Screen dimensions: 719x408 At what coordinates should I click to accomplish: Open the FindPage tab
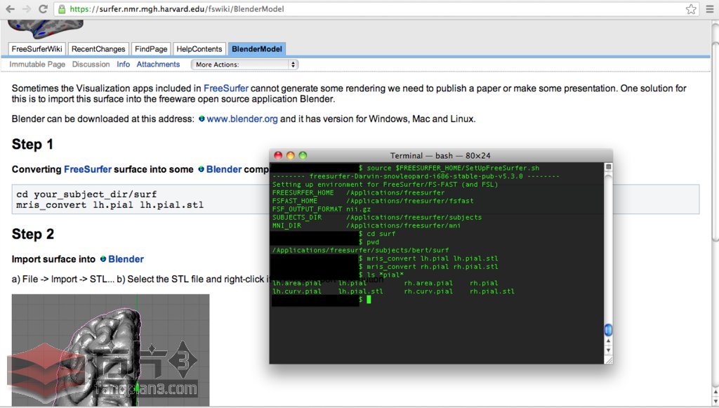point(151,49)
